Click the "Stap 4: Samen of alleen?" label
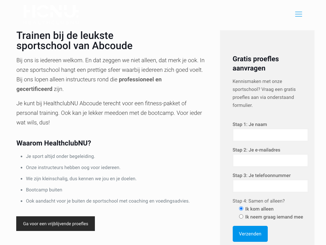The height and width of the screenshot is (245, 326). [259, 201]
